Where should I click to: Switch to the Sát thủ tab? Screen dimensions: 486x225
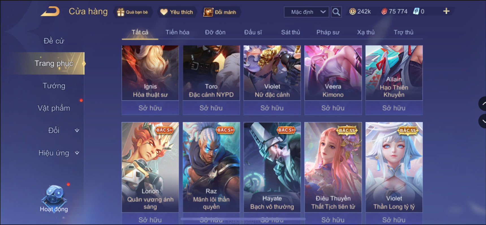[x=290, y=32]
